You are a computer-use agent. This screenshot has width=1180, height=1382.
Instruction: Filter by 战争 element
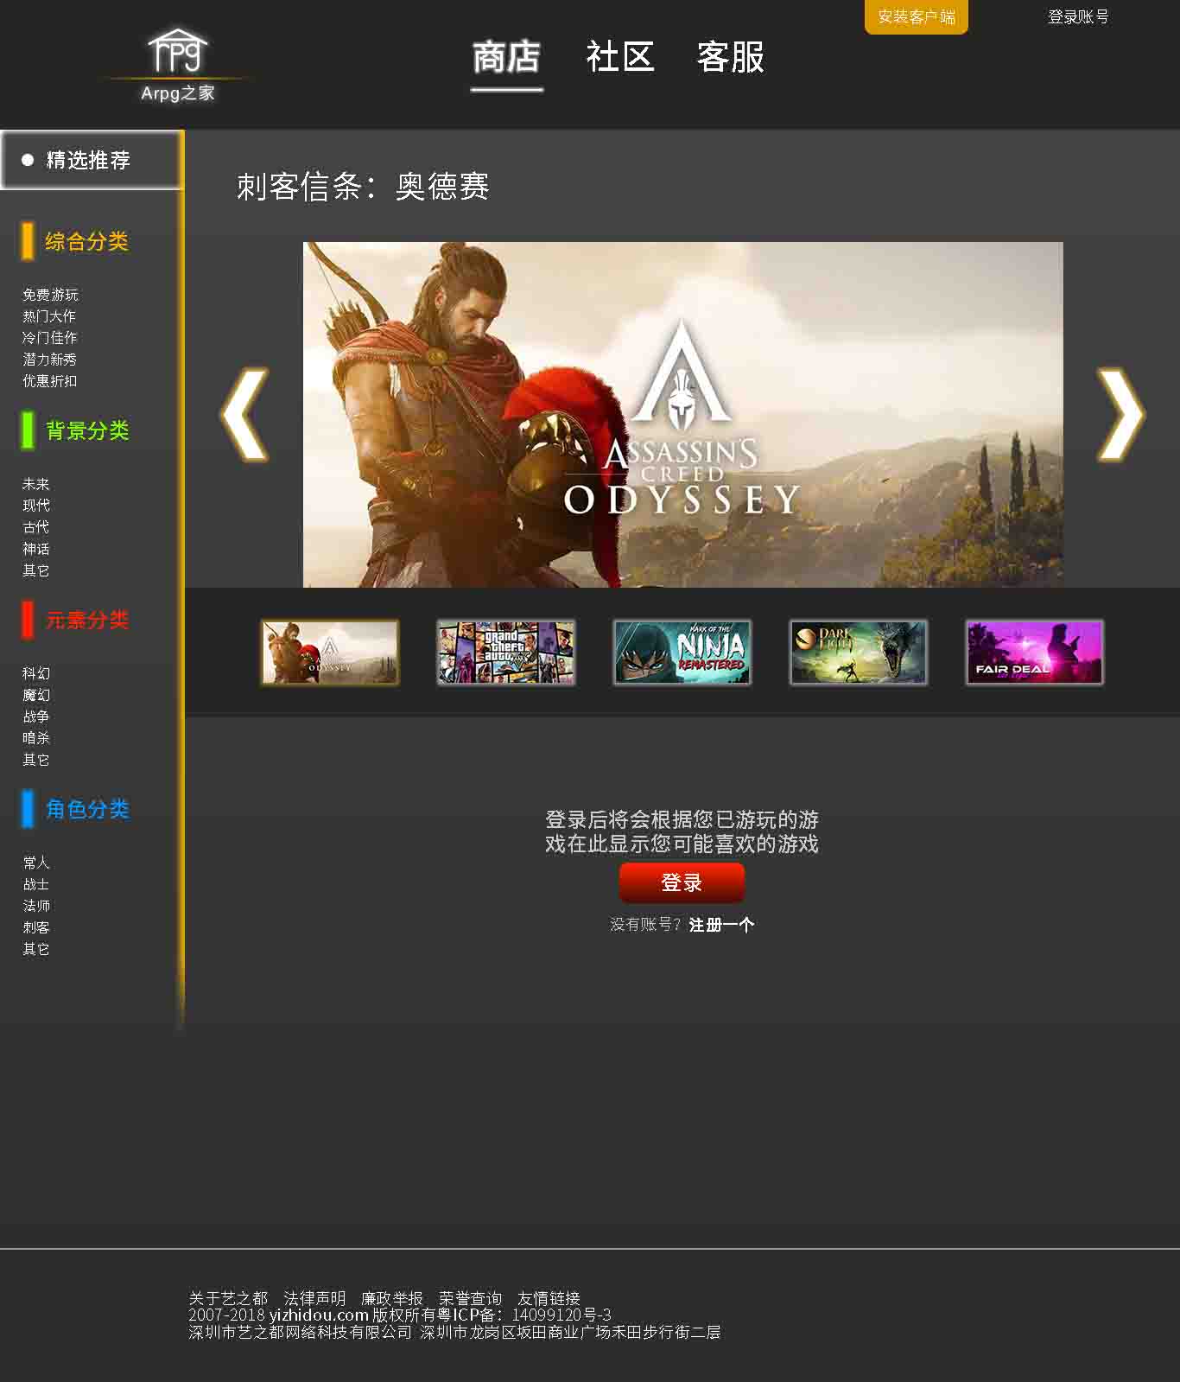tap(36, 716)
